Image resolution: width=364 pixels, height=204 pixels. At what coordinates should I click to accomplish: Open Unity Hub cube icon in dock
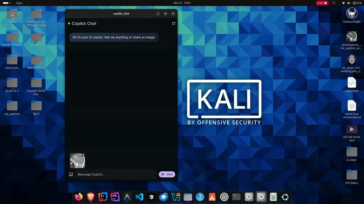[x=152, y=197]
